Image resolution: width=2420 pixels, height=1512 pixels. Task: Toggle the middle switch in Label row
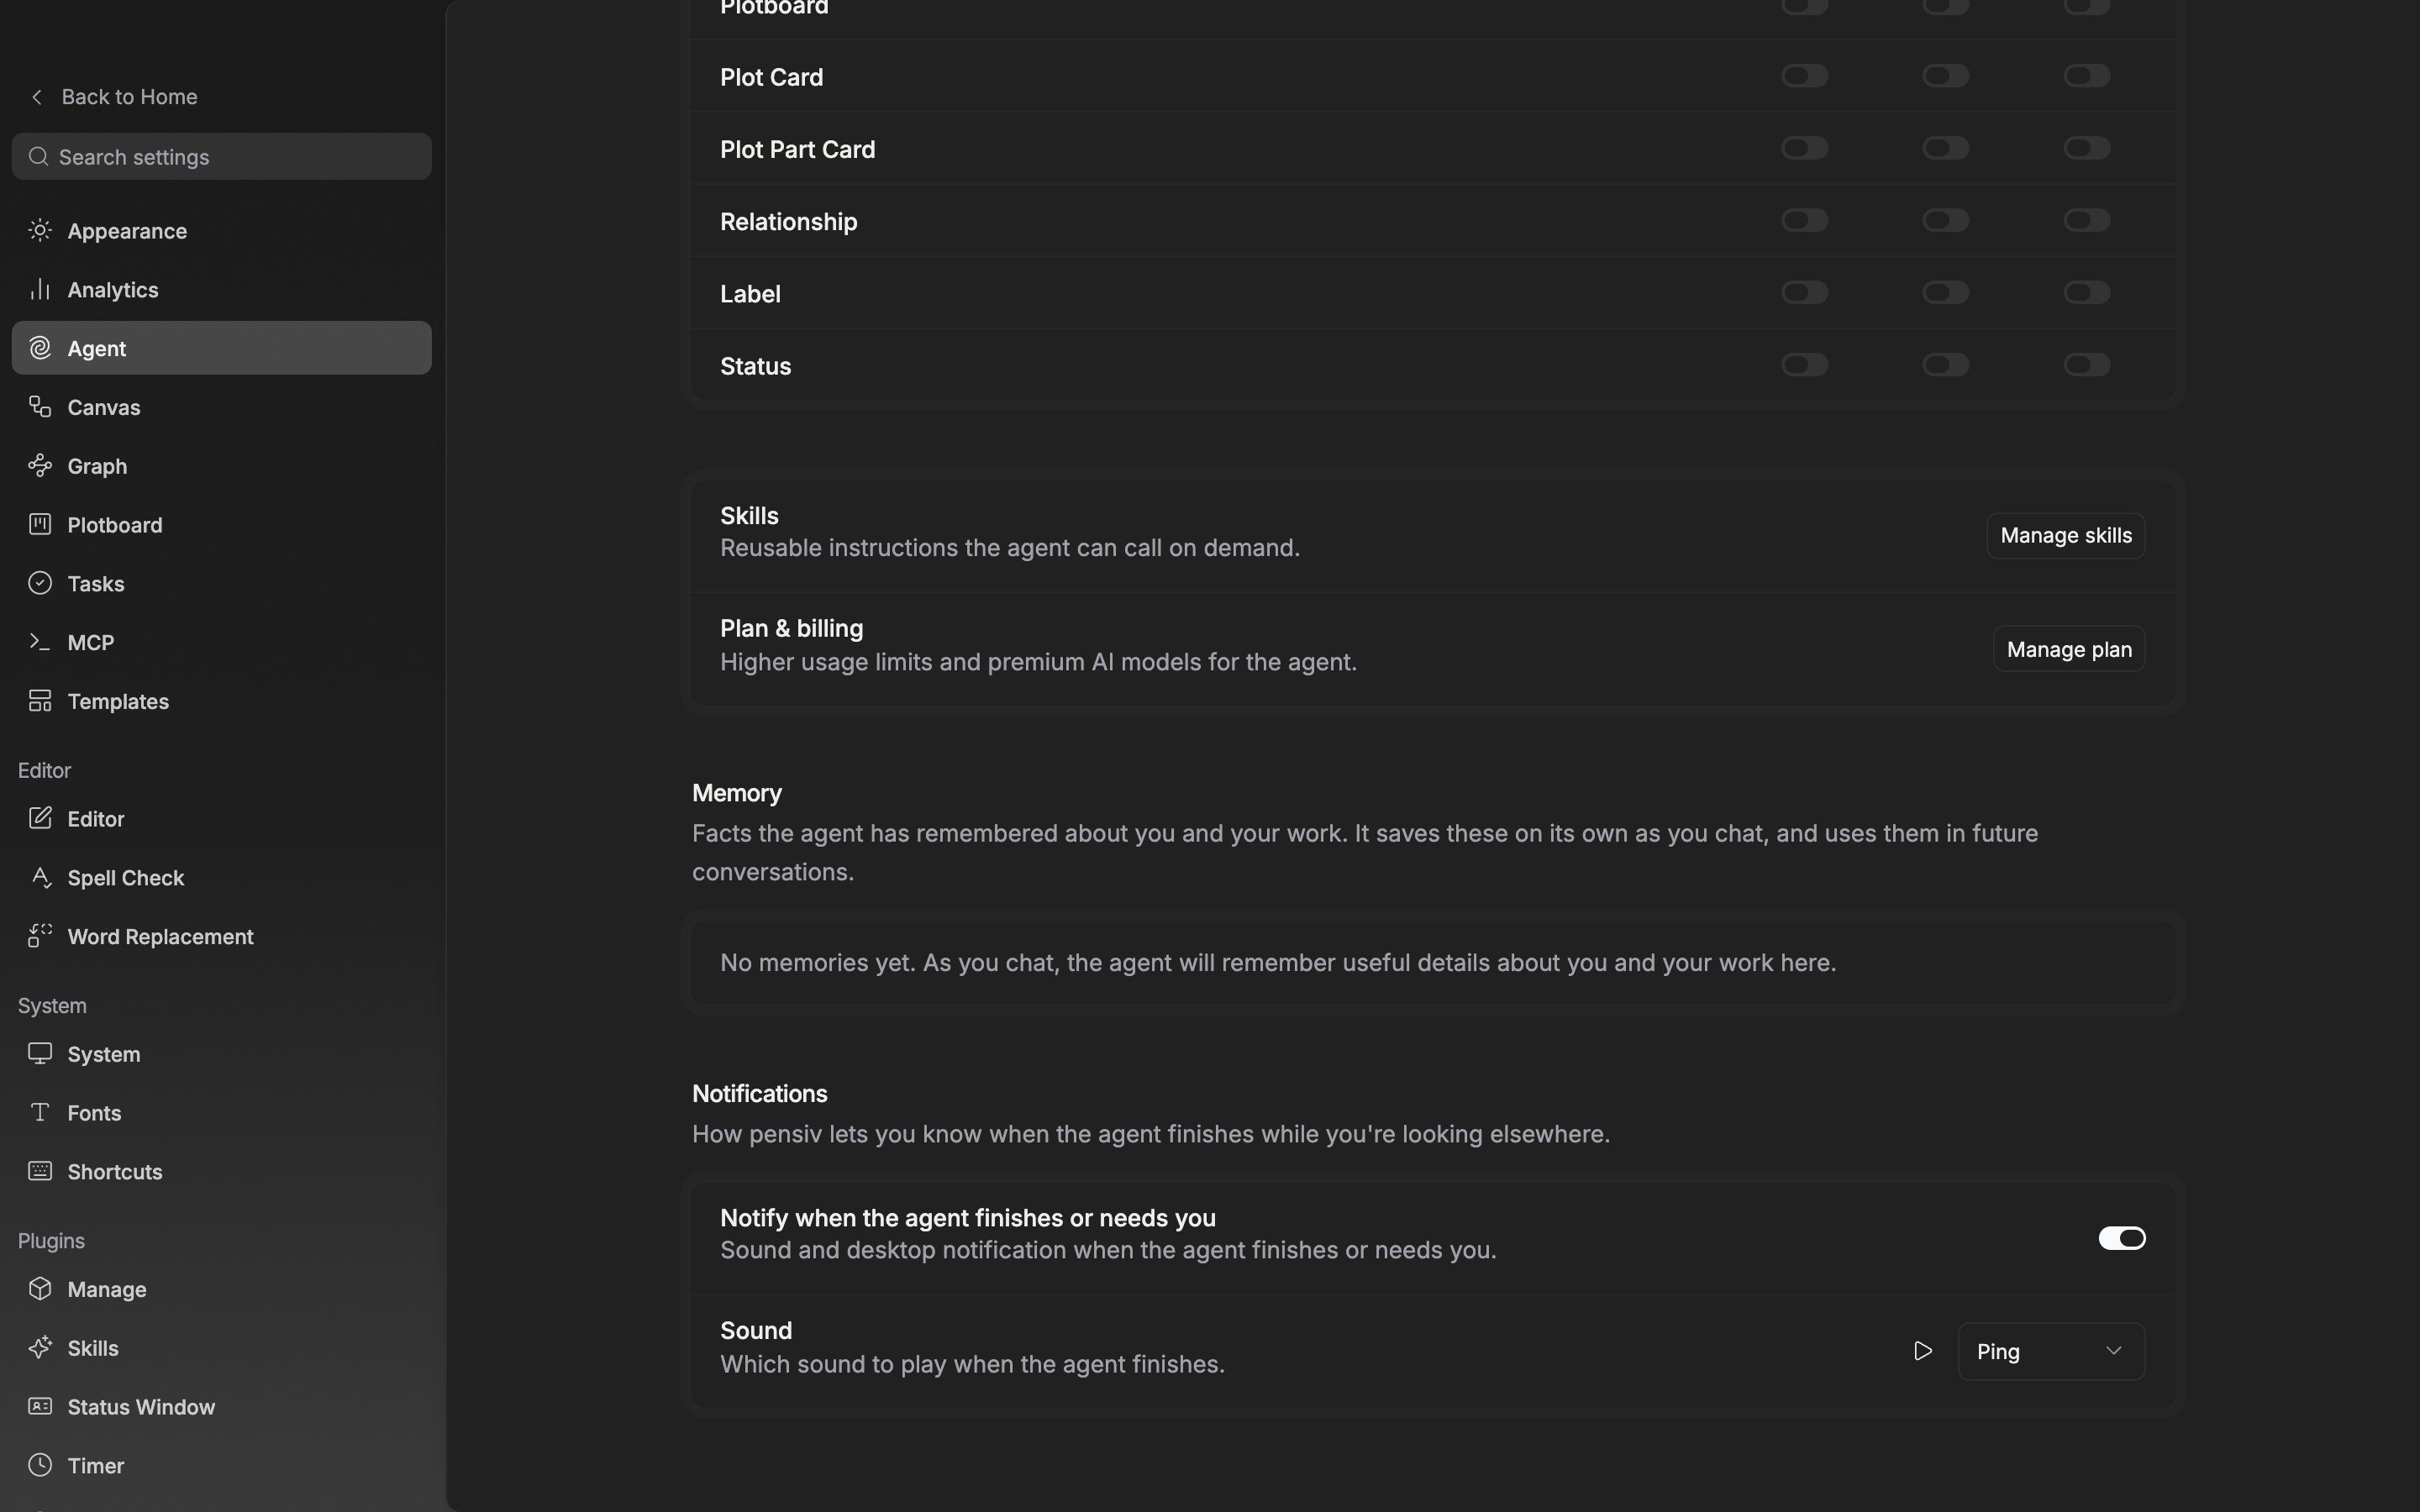[x=1946, y=293]
